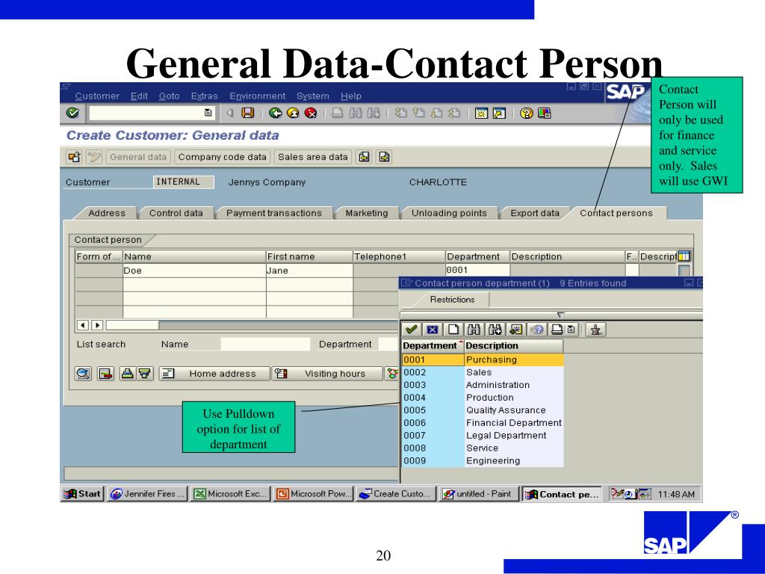Open the Edit menu
Screen dimensions: 765x574
click(139, 96)
